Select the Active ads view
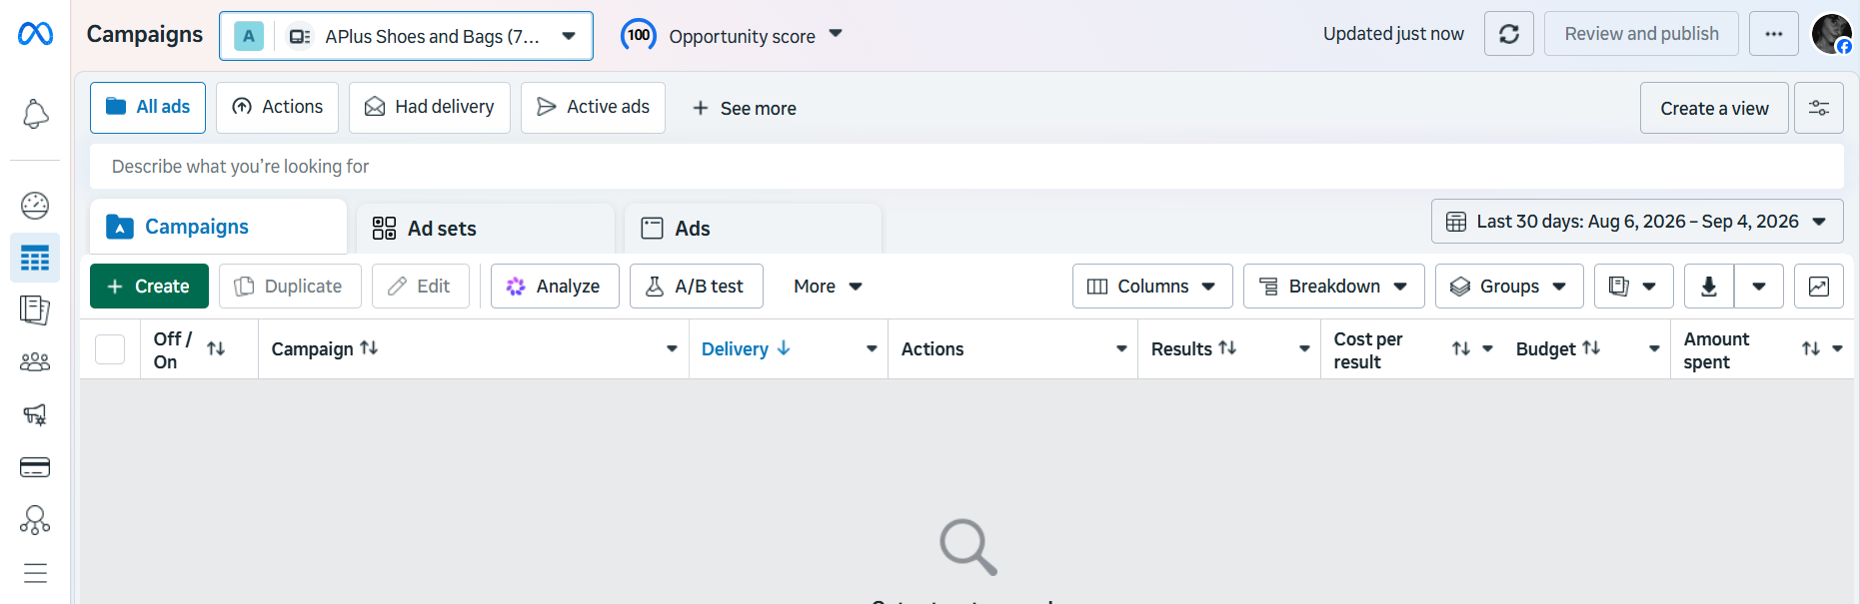The width and height of the screenshot is (1860, 604). pyautogui.click(x=593, y=108)
